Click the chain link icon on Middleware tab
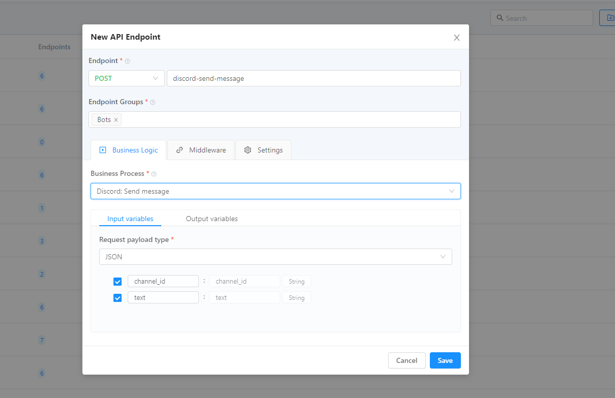Screen dimensions: 615x398 point(179,149)
